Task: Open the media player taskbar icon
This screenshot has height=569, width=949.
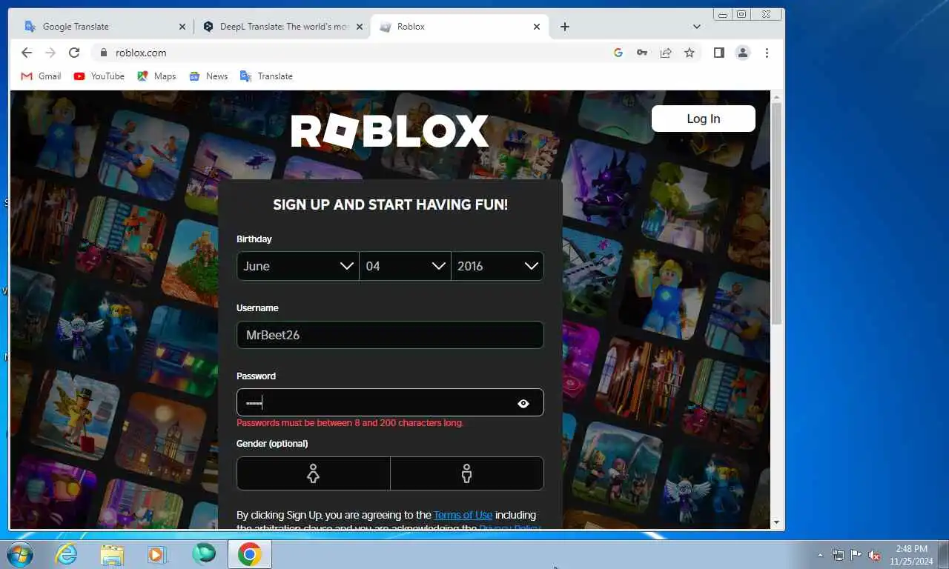Action: 157,554
